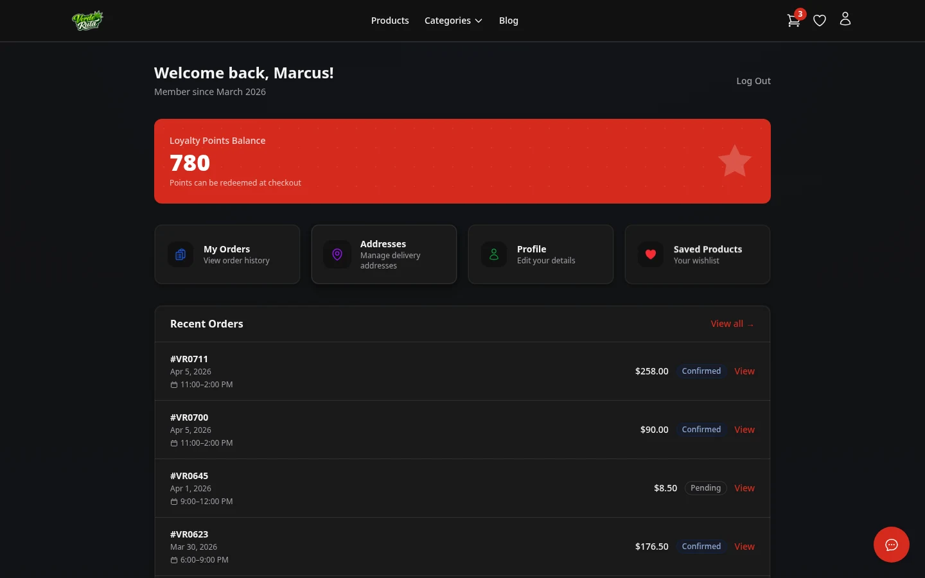The width and height of the screenshot is (925, 578).
Task: Go to the Blog section
Action: (x=509, y=20)
